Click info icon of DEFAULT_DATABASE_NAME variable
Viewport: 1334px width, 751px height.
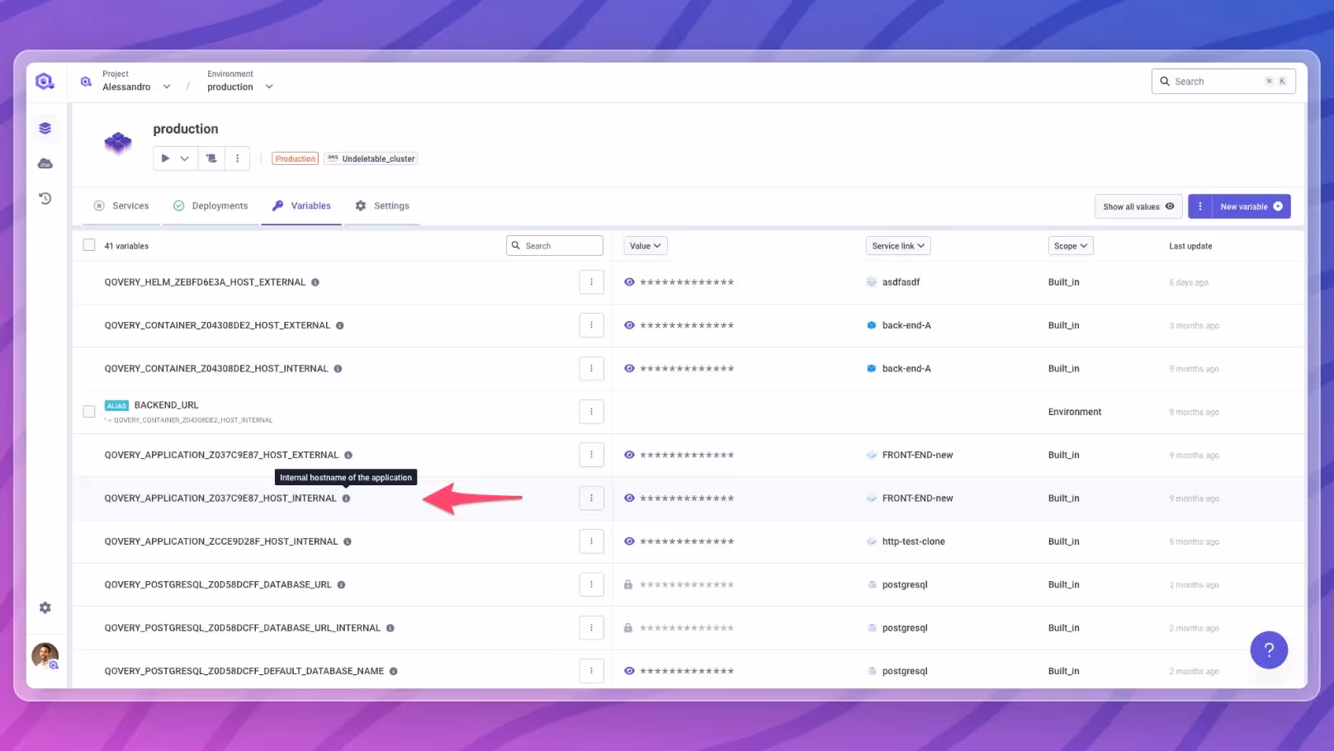(x=394, y=671)
